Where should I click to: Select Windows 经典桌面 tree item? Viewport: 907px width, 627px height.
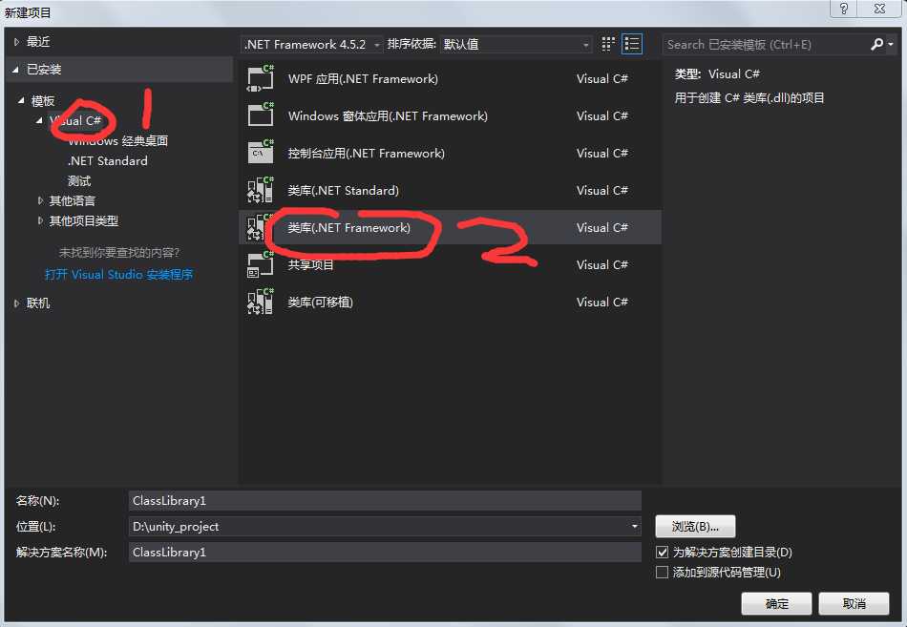tap(118, 140)
